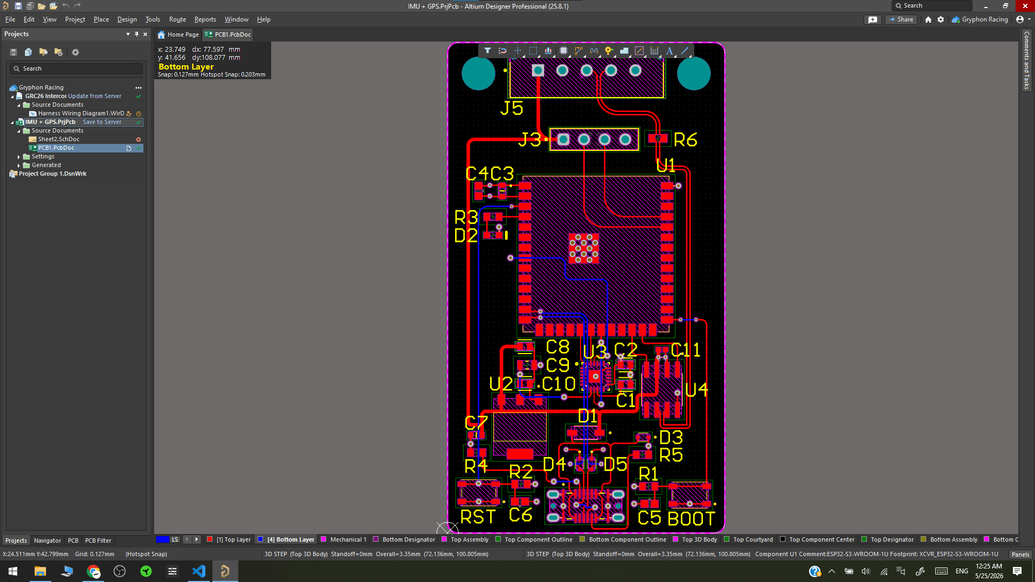Open the Selection Filter funnel tool
The width and height of the screenshot is (1035, 582).
click(x=487, y=51)
